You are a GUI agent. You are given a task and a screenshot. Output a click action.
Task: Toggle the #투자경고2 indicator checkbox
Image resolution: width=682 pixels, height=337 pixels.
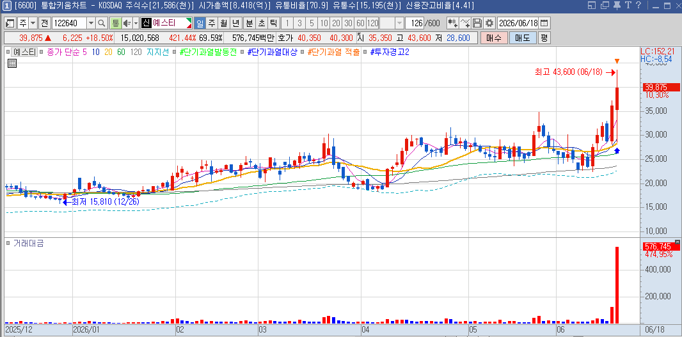[365, 52]
